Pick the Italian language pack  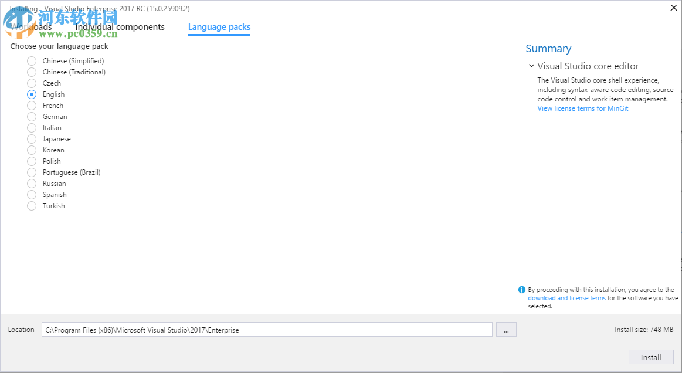point(32,128)
